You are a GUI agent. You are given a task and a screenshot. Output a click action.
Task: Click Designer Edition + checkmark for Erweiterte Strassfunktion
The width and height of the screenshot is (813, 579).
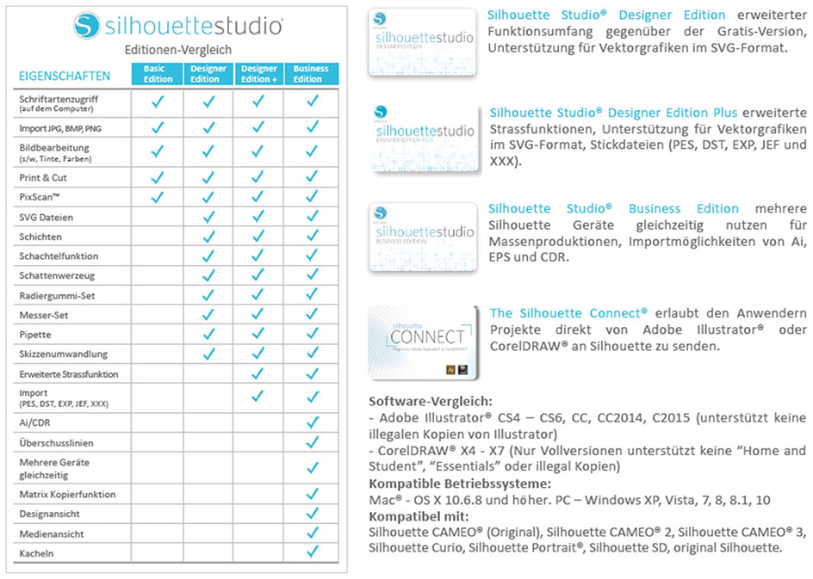coord(258,373)
